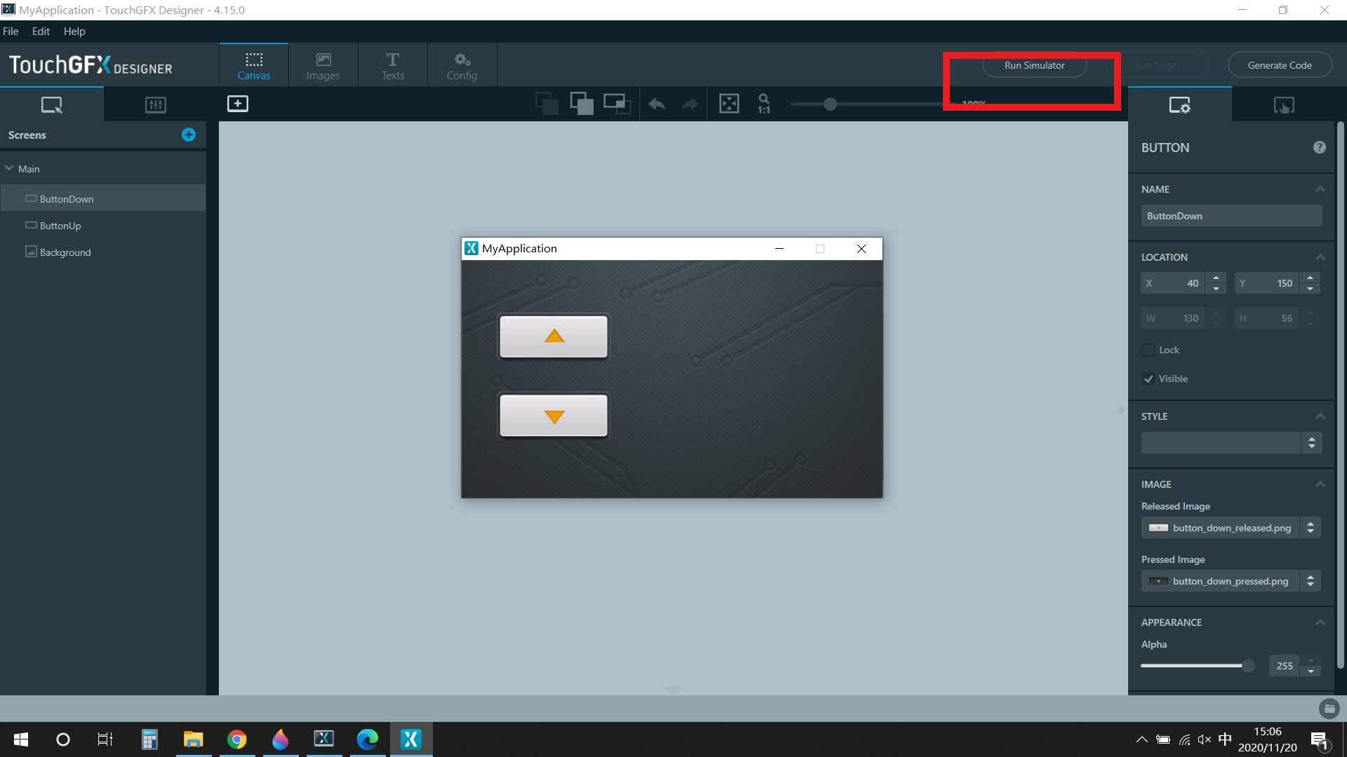Image resolution: width=1347 pixels, height=757 pixels.
Task: Open the Edit menu
Action: coord(41,32)
